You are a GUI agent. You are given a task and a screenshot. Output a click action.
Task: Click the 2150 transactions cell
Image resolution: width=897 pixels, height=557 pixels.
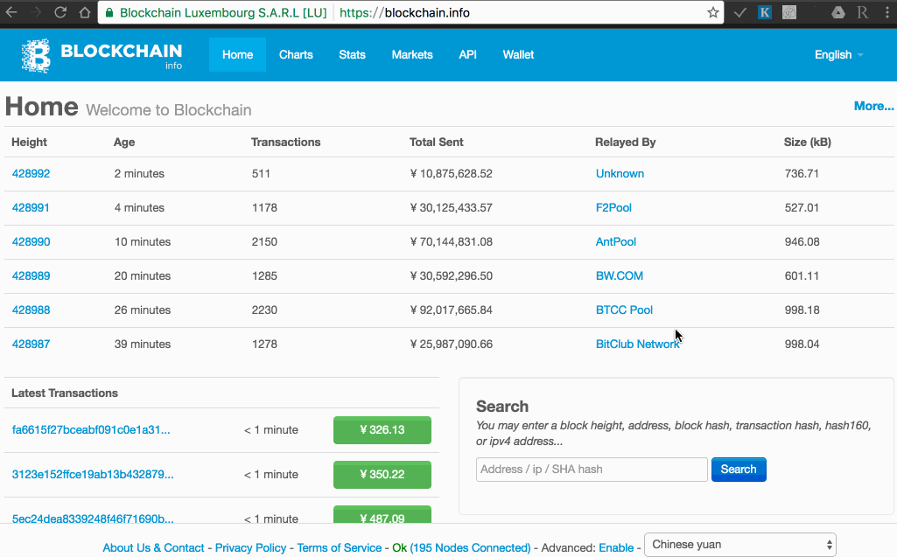click(x=264, y=242)
